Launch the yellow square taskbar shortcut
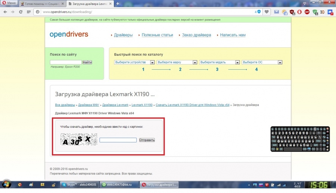Image resolution: width=336 pixels, height=193 pixels. (43, 184)
